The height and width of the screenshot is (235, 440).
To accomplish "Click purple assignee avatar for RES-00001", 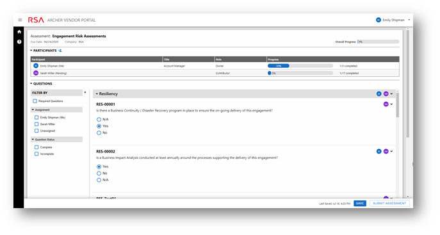I will click(x=386, y=104).
